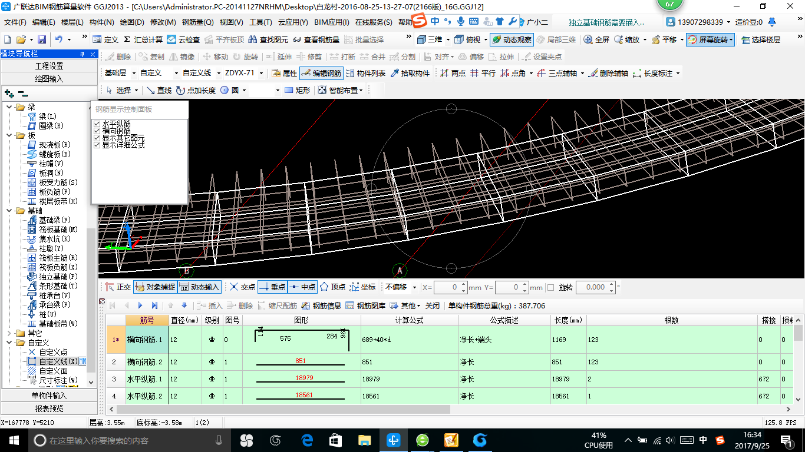This screenshot has height=452, width=805.
Task: Toggle 正交 orthogonal mode
Action: [x=118, y=287]
